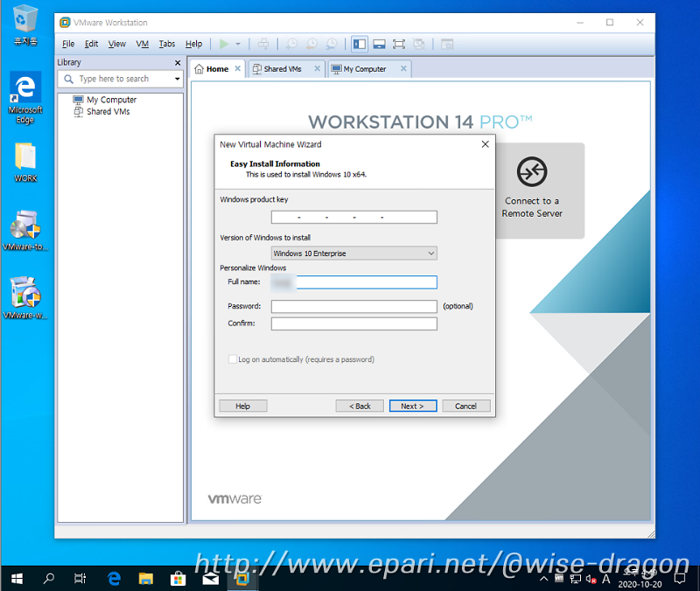Click the IME language indicator A
This screenshot has width=700, height=591.
(x=605, y=579)
